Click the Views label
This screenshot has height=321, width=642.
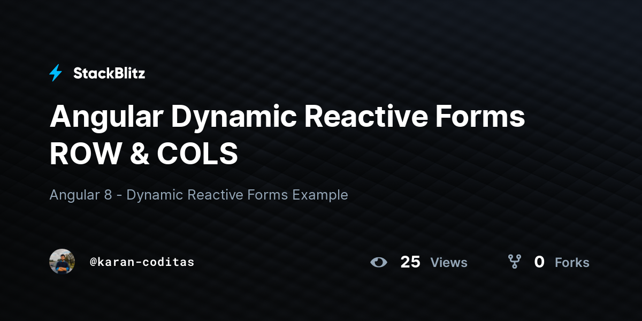pyautogui.click(x=449, y=263)
